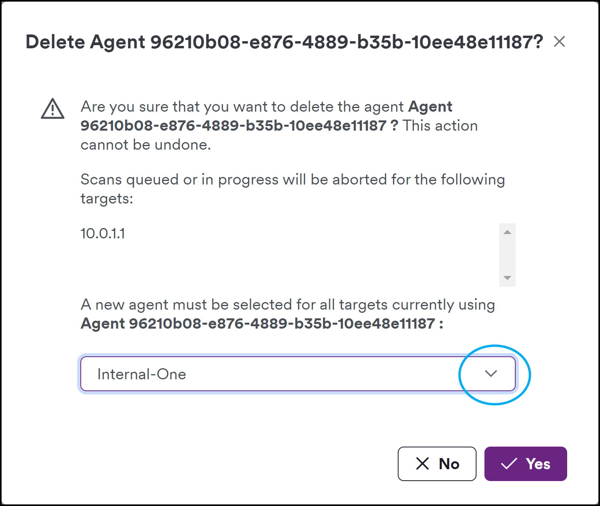Click inside the targets list area
Screen dimensions: 600x506
[x=277, y=253]
